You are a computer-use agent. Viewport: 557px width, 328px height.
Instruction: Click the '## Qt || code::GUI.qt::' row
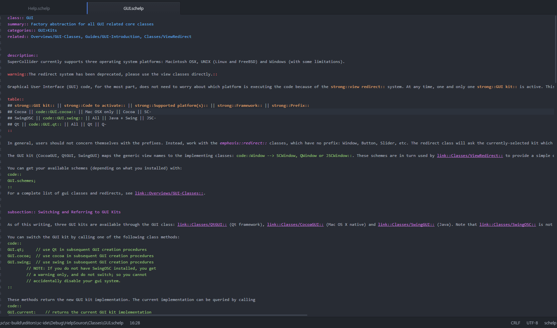point(57,124)
